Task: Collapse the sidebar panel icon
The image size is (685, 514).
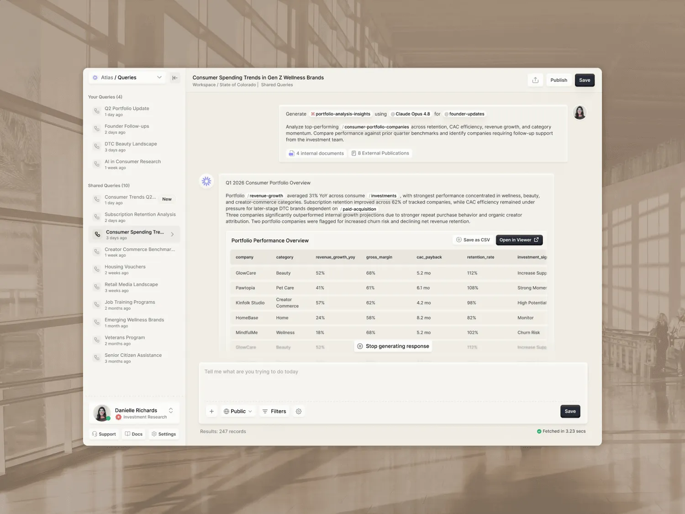Action: click(x=175, y=78)
